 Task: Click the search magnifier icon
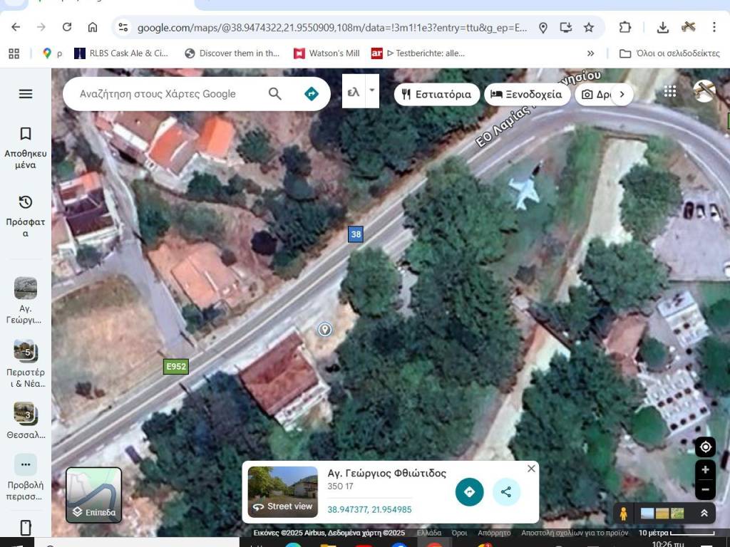pos(274,94)
